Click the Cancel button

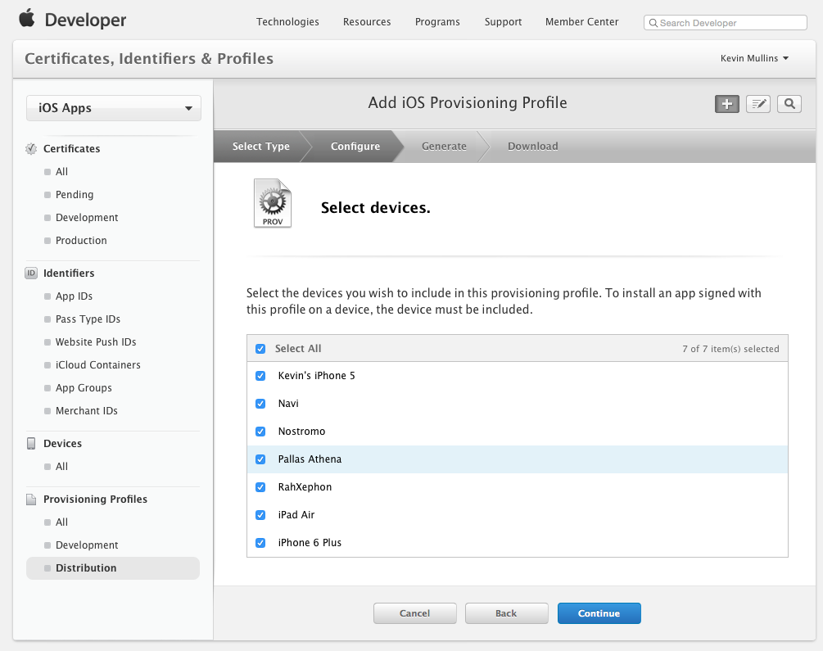tap(414, 613)
